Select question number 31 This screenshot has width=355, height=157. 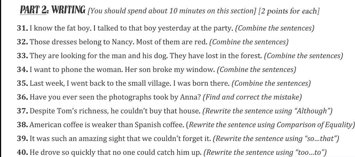tap(23, 28)
